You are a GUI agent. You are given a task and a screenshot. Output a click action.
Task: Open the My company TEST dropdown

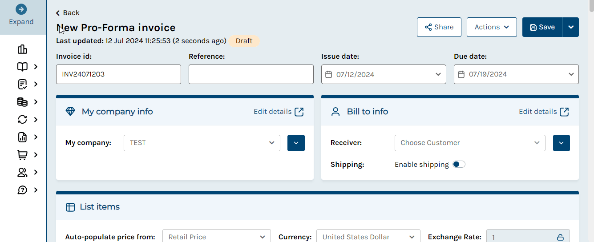click(202, 143)
